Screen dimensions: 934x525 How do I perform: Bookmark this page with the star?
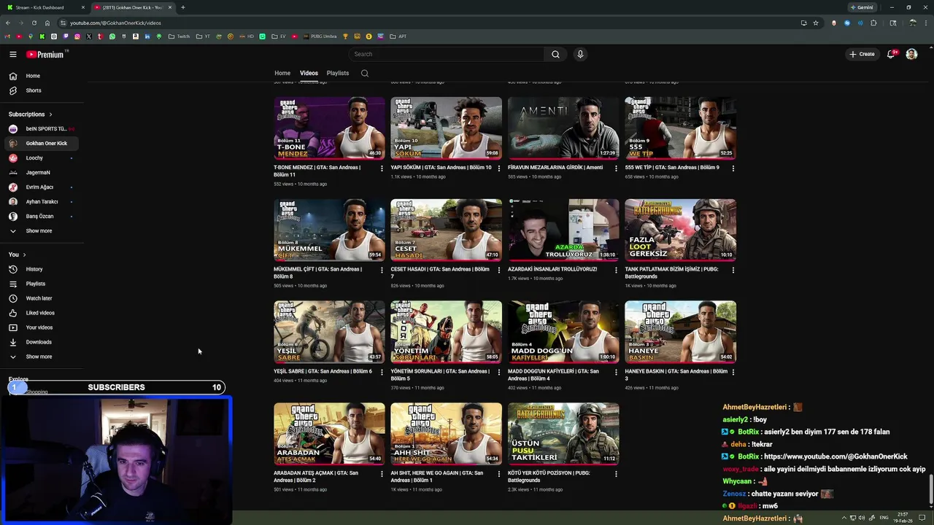pyautogui.click(x=816, y=23)
